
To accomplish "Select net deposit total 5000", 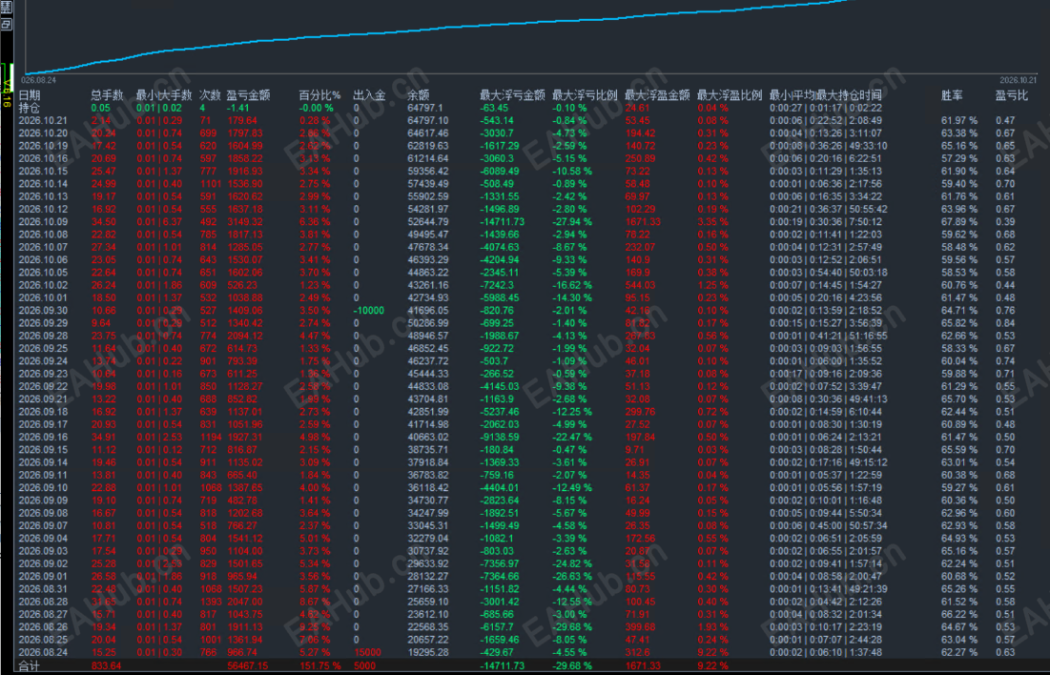I will tap(365, 666).
